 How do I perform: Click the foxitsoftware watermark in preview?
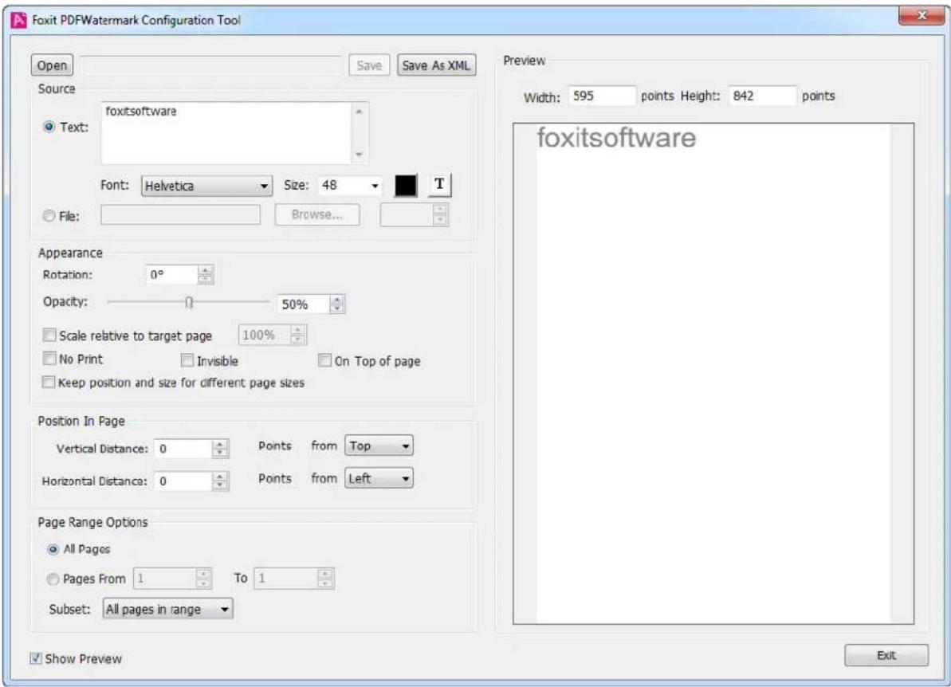tap(616, 138)
